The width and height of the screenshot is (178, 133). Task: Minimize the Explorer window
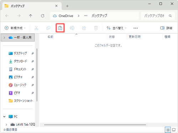tap(150, 4)
